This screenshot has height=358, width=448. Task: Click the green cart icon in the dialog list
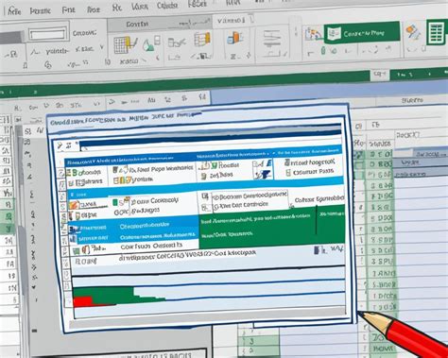76,251
